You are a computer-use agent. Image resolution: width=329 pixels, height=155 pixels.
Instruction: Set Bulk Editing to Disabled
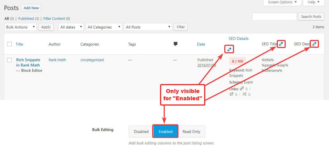point(141,132)
